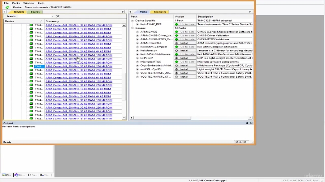This screenshot has height=182, width=325.
Task: Click the green refresh packs icon
Action: (7, 7)
